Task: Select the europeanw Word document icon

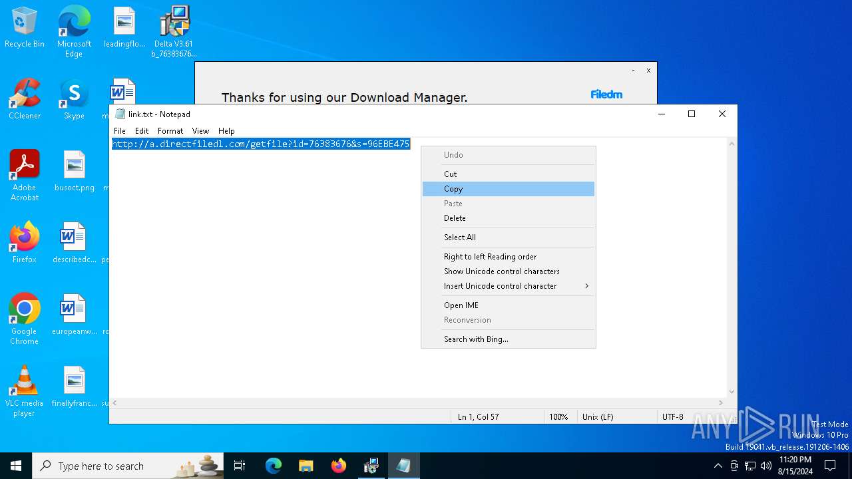Action: click(74, 315)
